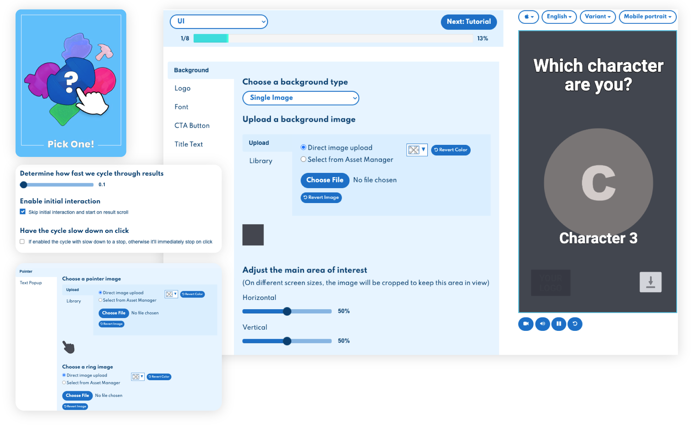The width and height of the screenshot is (693, 426).
Task: Click the Horizontal area of interest slider
Action: tap(287, 311)
